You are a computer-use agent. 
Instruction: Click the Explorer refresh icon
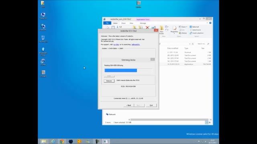tap(193, 44)
